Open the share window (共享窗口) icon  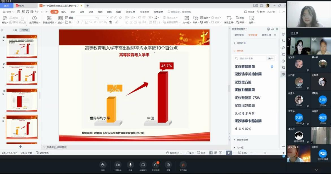[143, 165]
